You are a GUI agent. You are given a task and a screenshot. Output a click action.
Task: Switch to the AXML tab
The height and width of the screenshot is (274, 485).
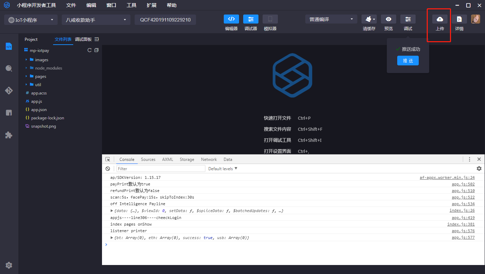click(x=168, y=159)
